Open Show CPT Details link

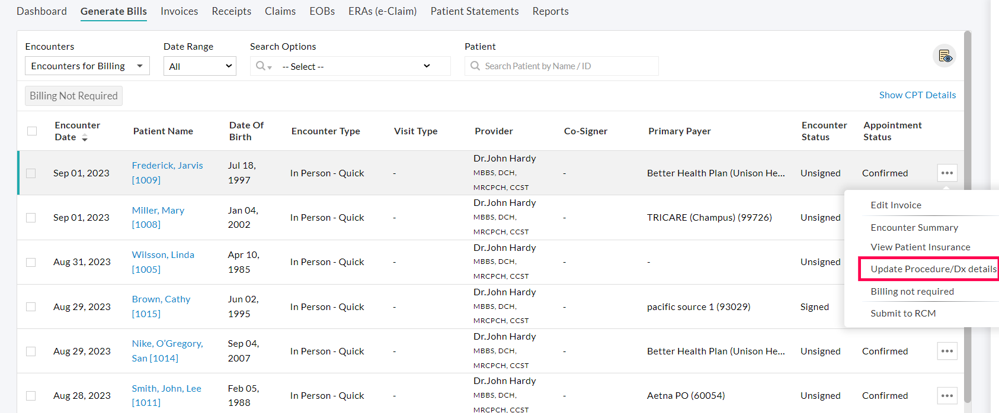917,95
